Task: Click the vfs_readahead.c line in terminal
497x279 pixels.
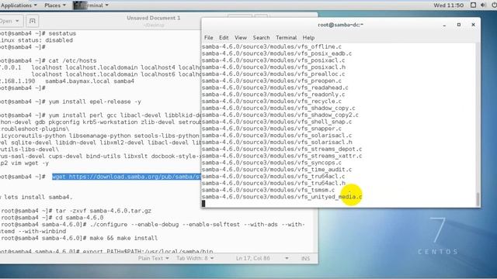Action: tap(275, 88)
